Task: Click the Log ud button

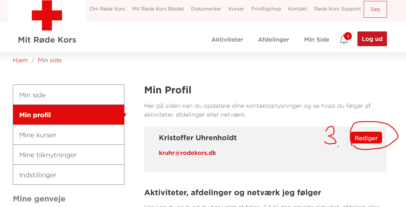Action: click(372, 39)
